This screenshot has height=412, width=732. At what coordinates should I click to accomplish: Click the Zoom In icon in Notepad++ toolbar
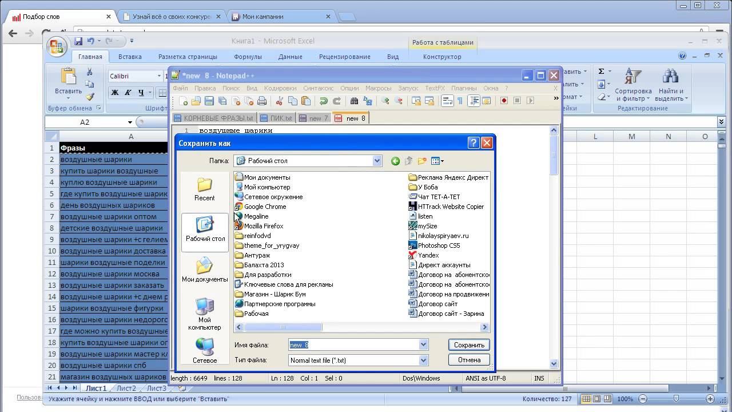pos(385,101)
